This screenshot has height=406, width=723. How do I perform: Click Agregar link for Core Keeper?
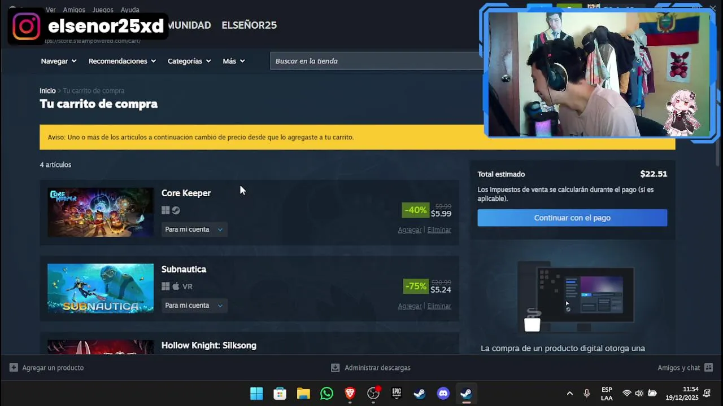point(410,230)
